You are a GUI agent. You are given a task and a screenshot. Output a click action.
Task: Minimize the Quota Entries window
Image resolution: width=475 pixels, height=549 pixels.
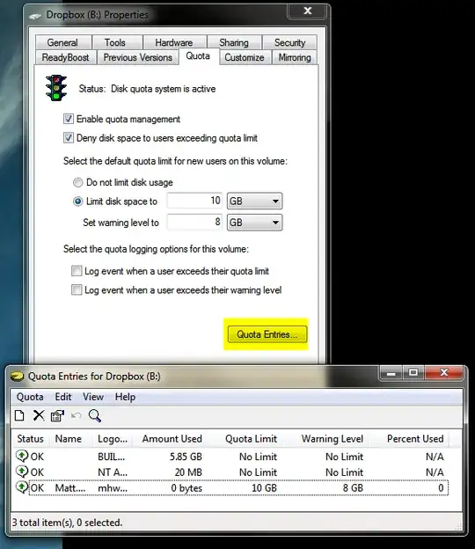point(391,373)
